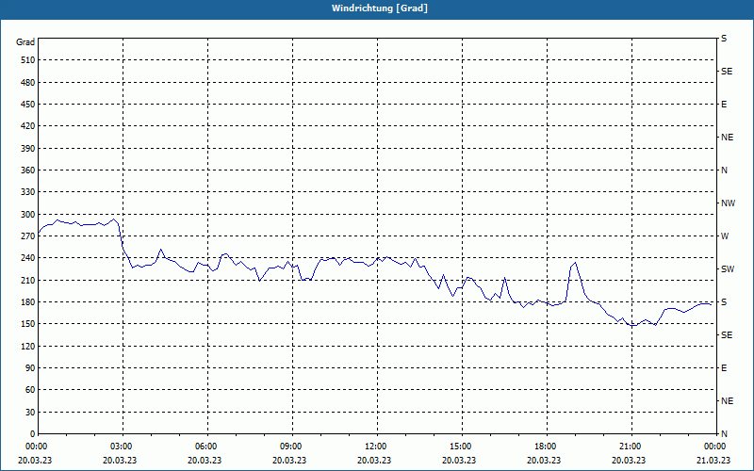Click the x-axis time label '09:00'
This screenshot has height=471, width=754.
290,447
